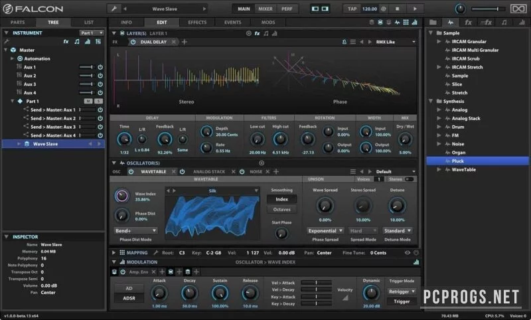Select the ANALOG STACK oscillator tab
Viewport: 531px width, 320px height.
pyautogui.click(x=209, y=172)
